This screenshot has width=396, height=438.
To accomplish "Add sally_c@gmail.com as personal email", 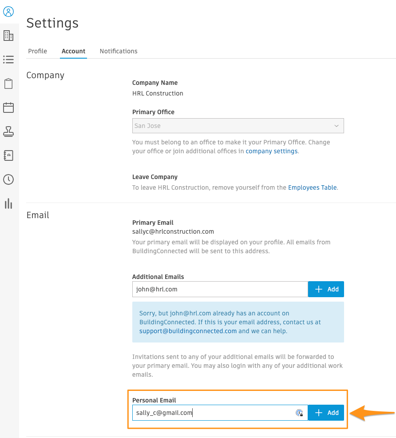I will pyautogui.click(x=326, y=412).
